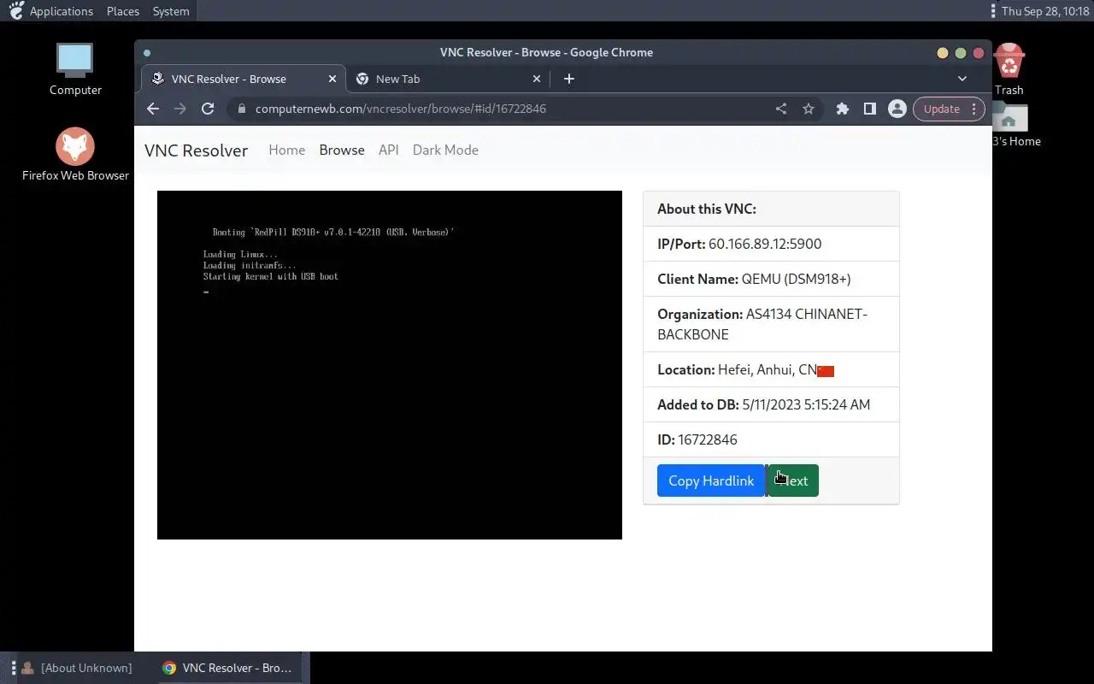Open the Firefox Web Browser desktop icon

(75, 155)
